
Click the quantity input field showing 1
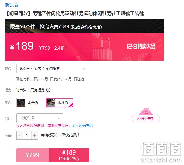point(27,135)
